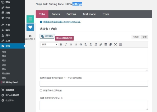The height and width of the screenshot is (112, 157).
Task: Toggle the editor toolbar kitchen sink
Action: click(x=121, y=44)
